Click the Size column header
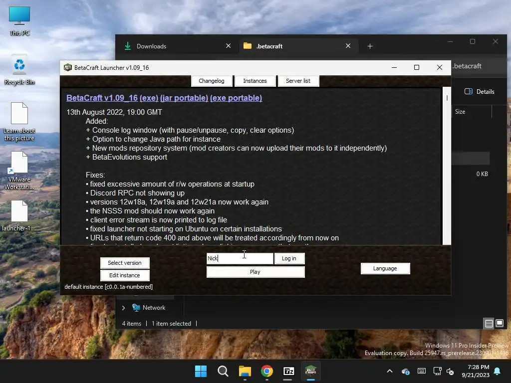Viewport: 511px width, 383px height. click(x=472, y=112)
